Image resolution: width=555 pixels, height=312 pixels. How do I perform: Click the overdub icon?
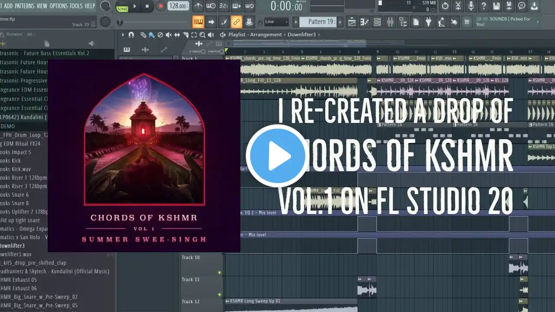(237, 6)
